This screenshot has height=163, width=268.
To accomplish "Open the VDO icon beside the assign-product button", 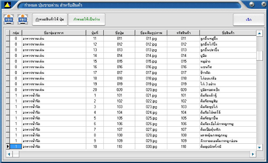I will point(23,20).
